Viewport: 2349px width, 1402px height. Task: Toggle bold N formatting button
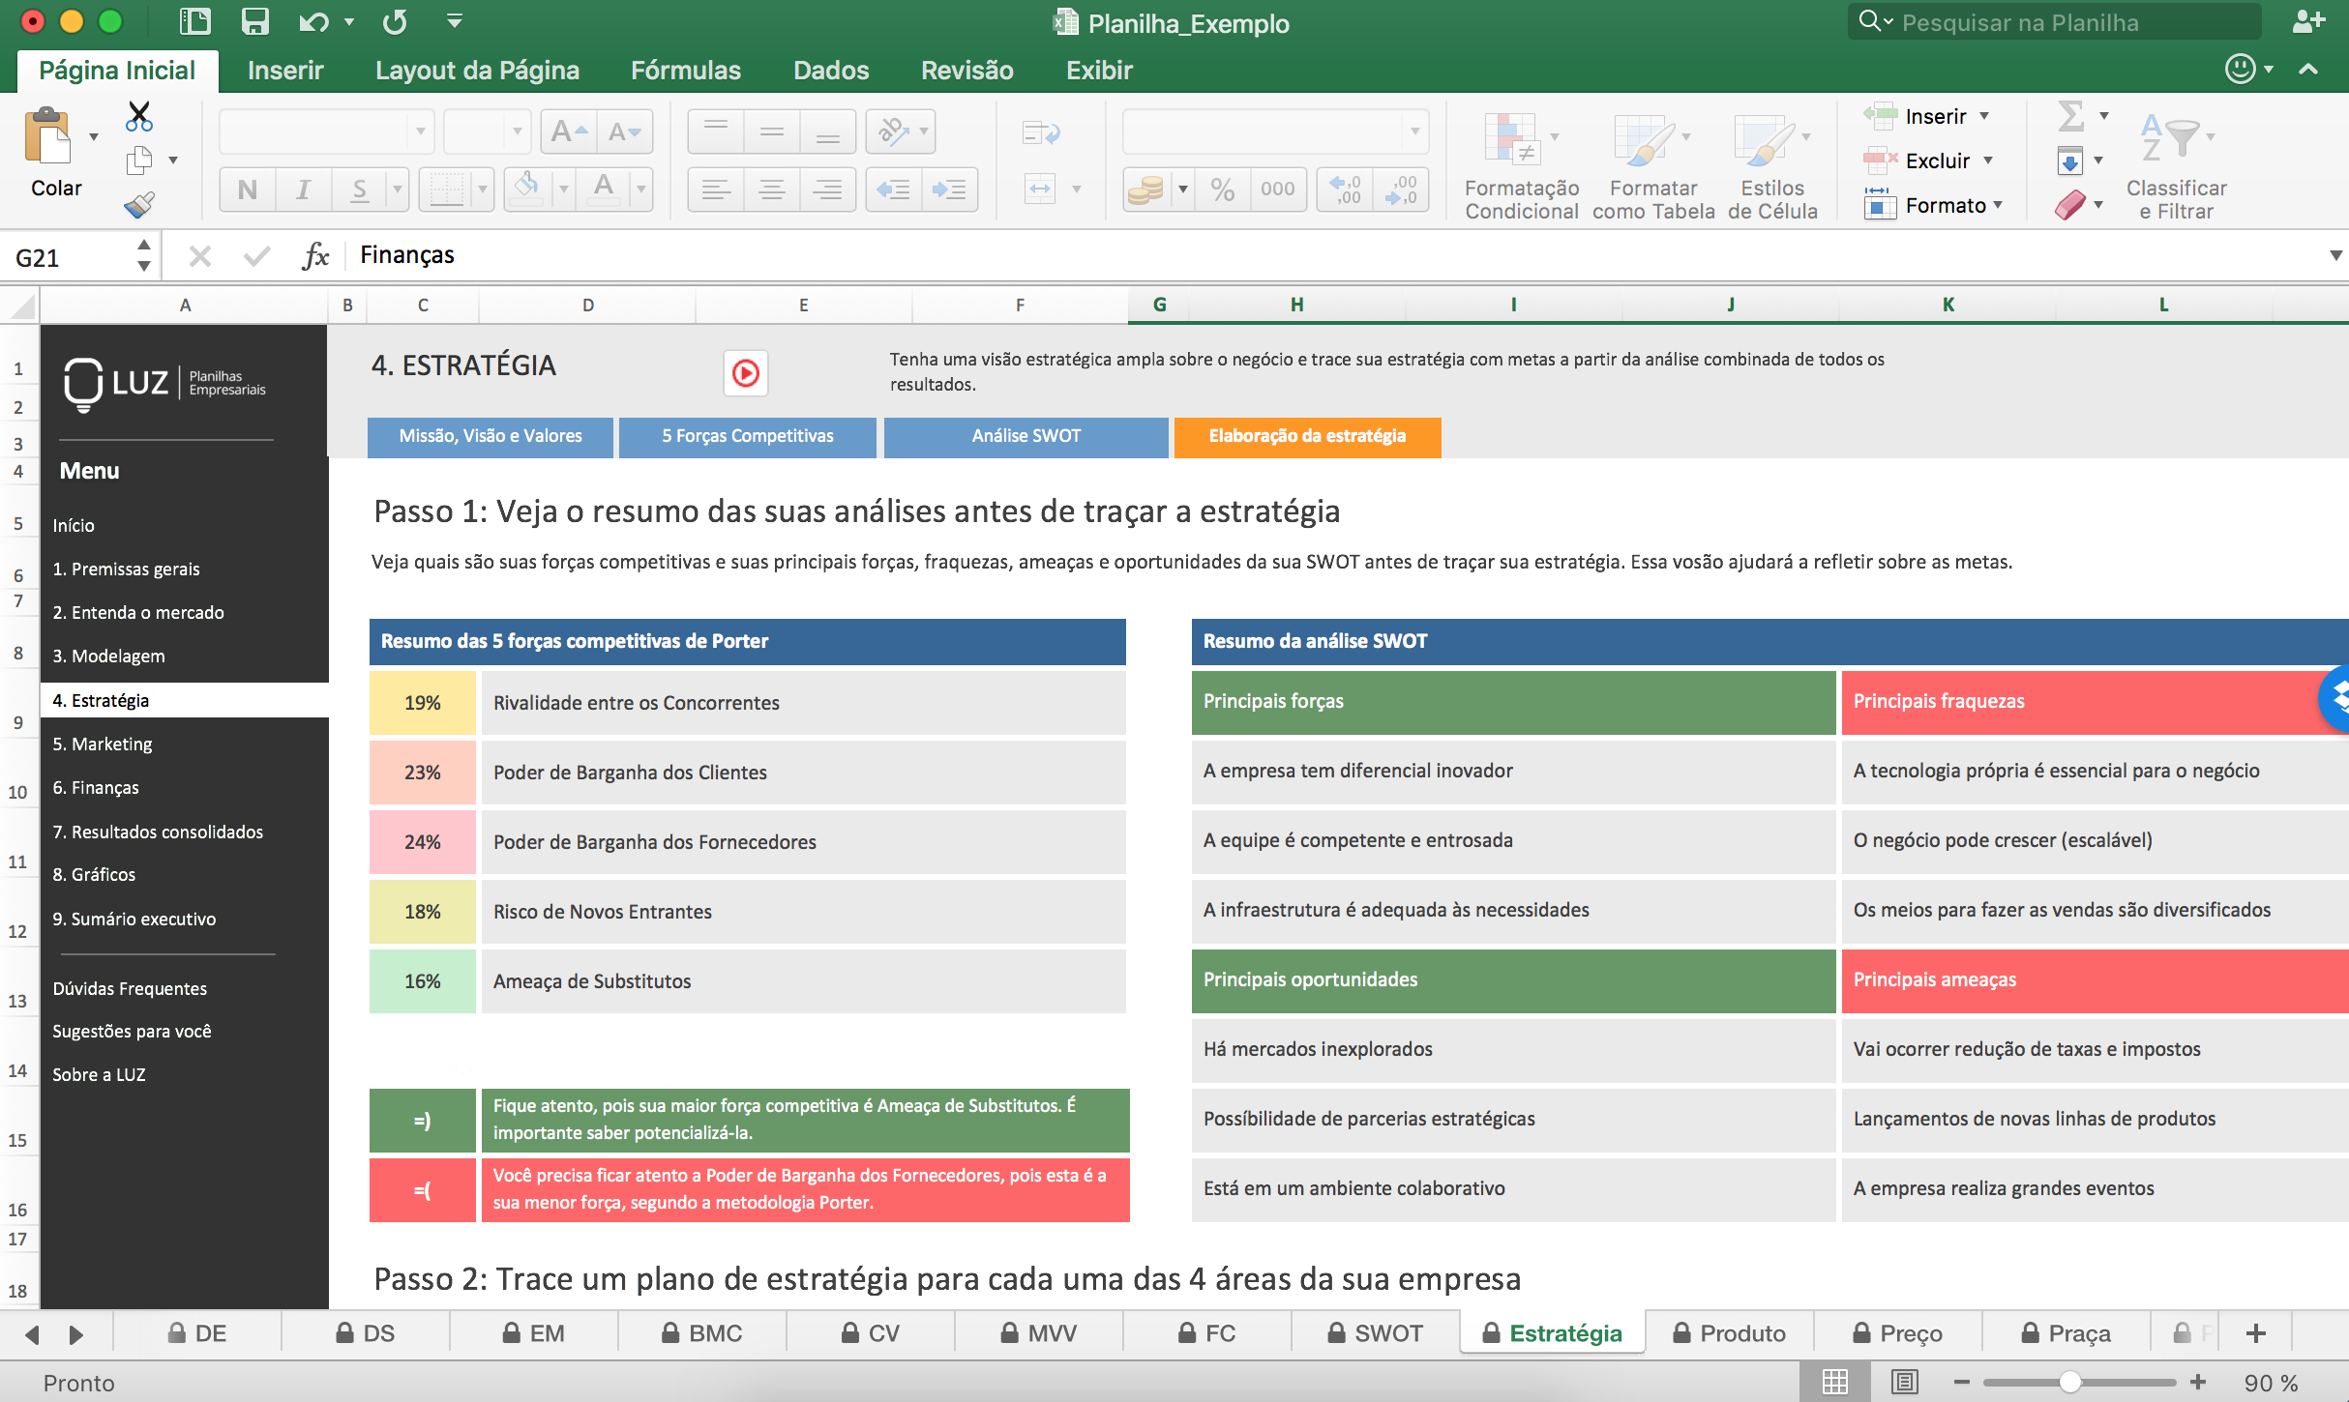[247, 190]
